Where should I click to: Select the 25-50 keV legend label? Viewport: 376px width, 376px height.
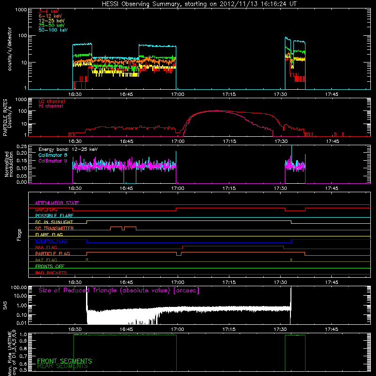[52, 25]
